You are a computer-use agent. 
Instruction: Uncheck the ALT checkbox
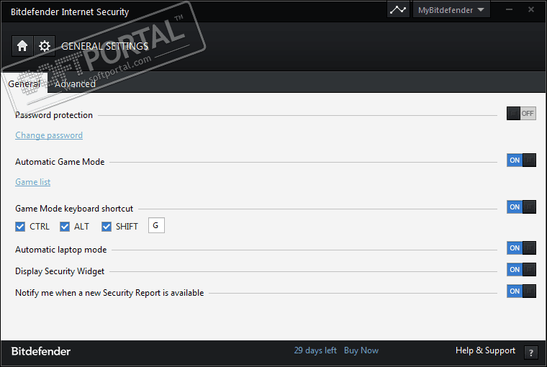point(65,227)
